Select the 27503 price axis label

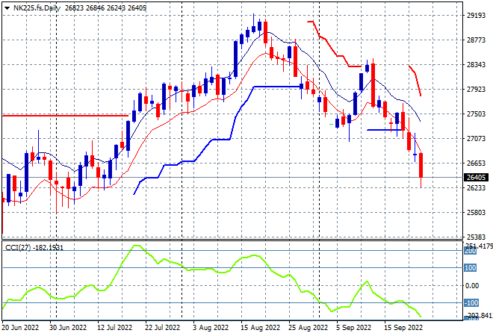click(476, 114)
